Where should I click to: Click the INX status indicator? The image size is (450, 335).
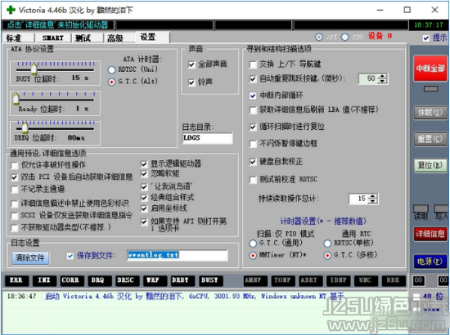coord(44,280)
